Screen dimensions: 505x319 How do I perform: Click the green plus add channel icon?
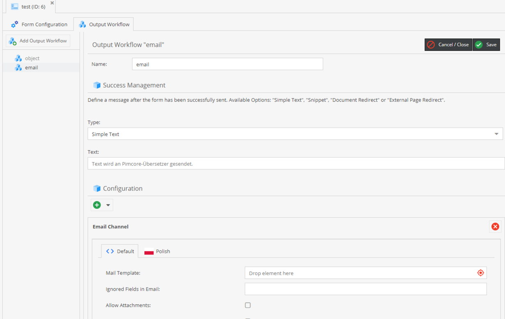97,205
